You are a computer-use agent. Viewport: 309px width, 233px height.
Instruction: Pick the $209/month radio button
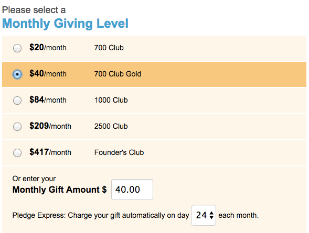pos(17,127)
